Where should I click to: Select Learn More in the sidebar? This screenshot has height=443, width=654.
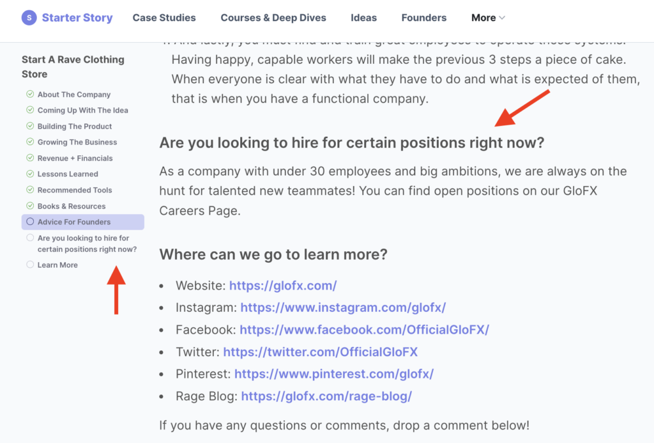coord(57,265)
